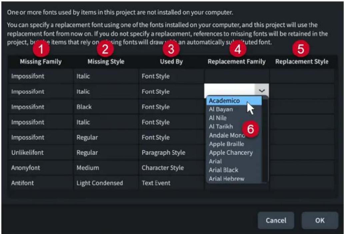Click the font list dropdown scrollbar

[x=265, y=140]
